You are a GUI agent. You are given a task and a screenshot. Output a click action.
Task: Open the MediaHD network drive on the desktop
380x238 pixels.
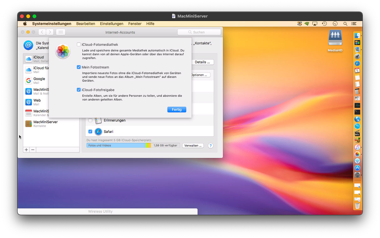pos(335,39)
